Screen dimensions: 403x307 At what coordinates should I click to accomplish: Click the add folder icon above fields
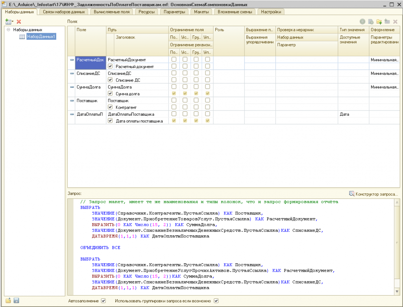[379, 22]
